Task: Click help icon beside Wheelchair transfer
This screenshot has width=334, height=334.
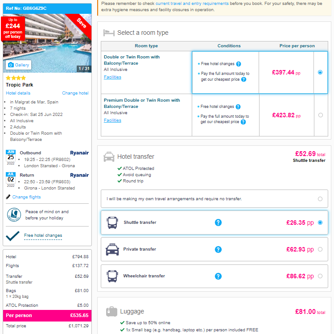Action: 218,276
